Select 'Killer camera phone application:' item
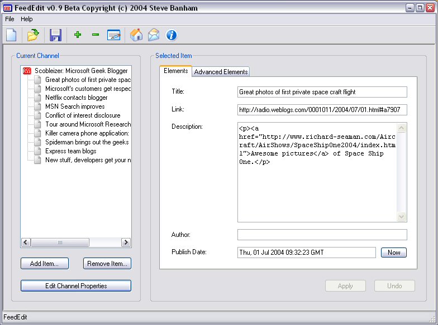Screen dimensions: 438x325 pos(87,133)
